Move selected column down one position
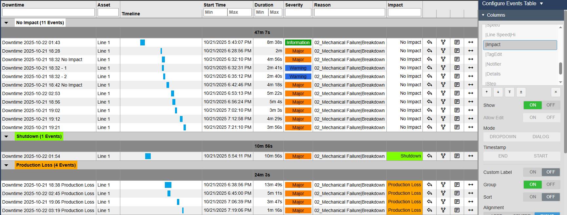 click(498, 92)
